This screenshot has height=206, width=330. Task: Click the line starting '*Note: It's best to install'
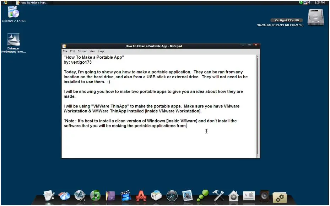[150, 121]
